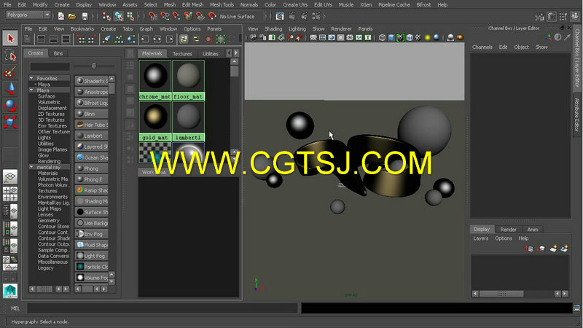583x328 pixels.
Task: Toggle snap to view planes
Action: pos(200,16)
